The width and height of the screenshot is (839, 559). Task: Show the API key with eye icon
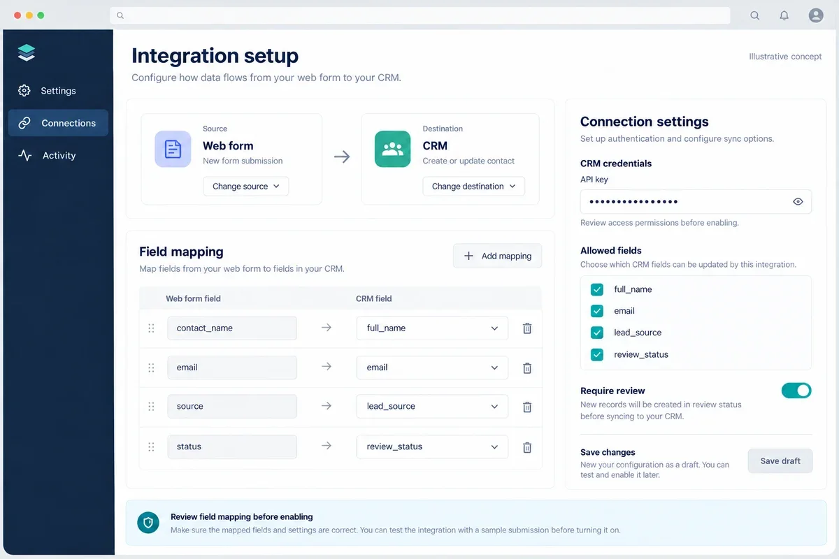798,202
